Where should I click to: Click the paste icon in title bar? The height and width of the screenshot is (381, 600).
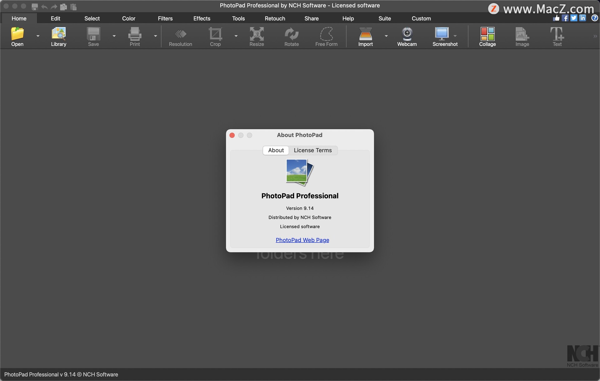73,7
